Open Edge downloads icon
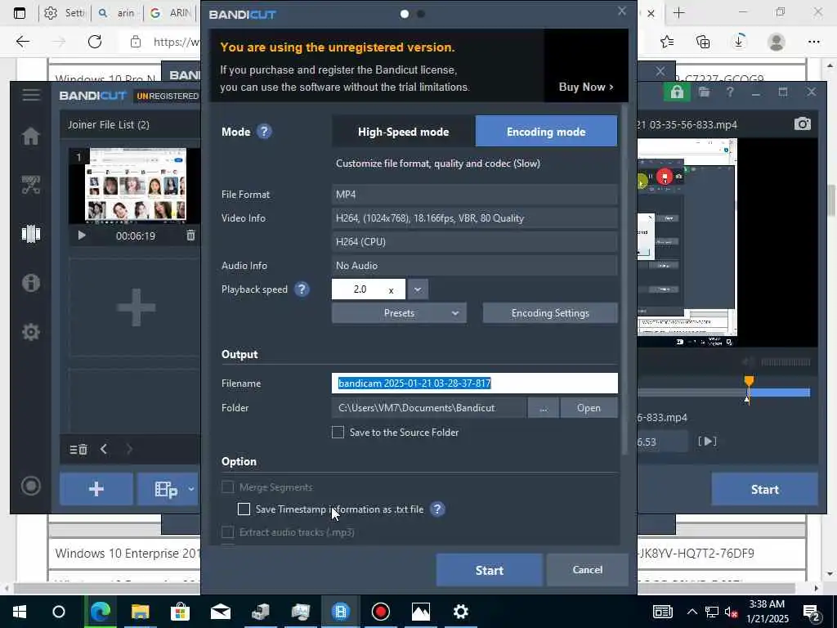The height and width of the screenshot is (628, 837). (739, 42)
